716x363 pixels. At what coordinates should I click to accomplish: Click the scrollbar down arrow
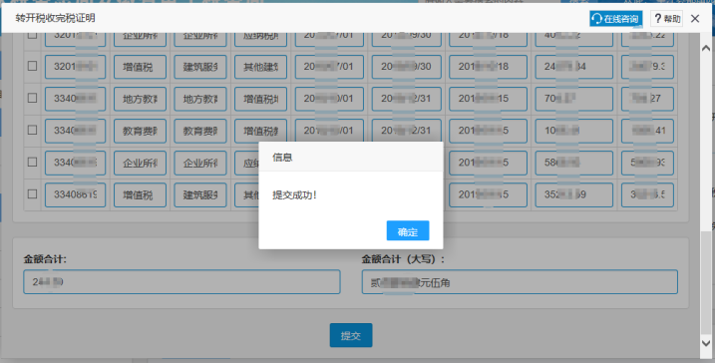[x=706, y=343]
